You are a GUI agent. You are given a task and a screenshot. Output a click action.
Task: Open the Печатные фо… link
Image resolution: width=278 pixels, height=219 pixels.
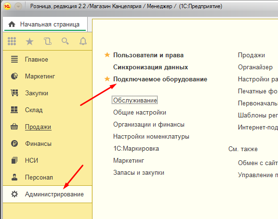[258, 91]
